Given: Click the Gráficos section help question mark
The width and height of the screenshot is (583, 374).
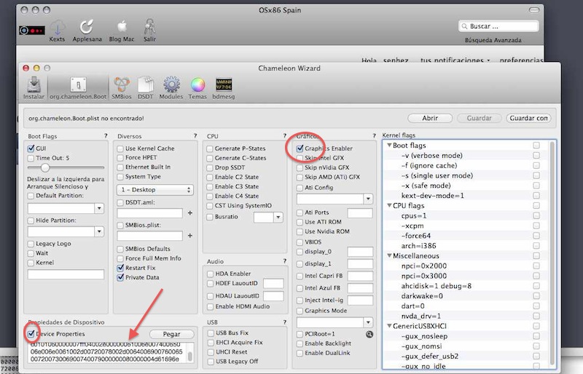Looking at the screenshot, I should (x=374, y=136).
